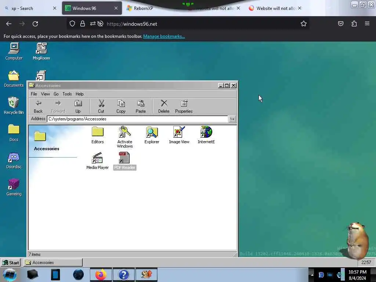Open the Help menu

[79, 94]
